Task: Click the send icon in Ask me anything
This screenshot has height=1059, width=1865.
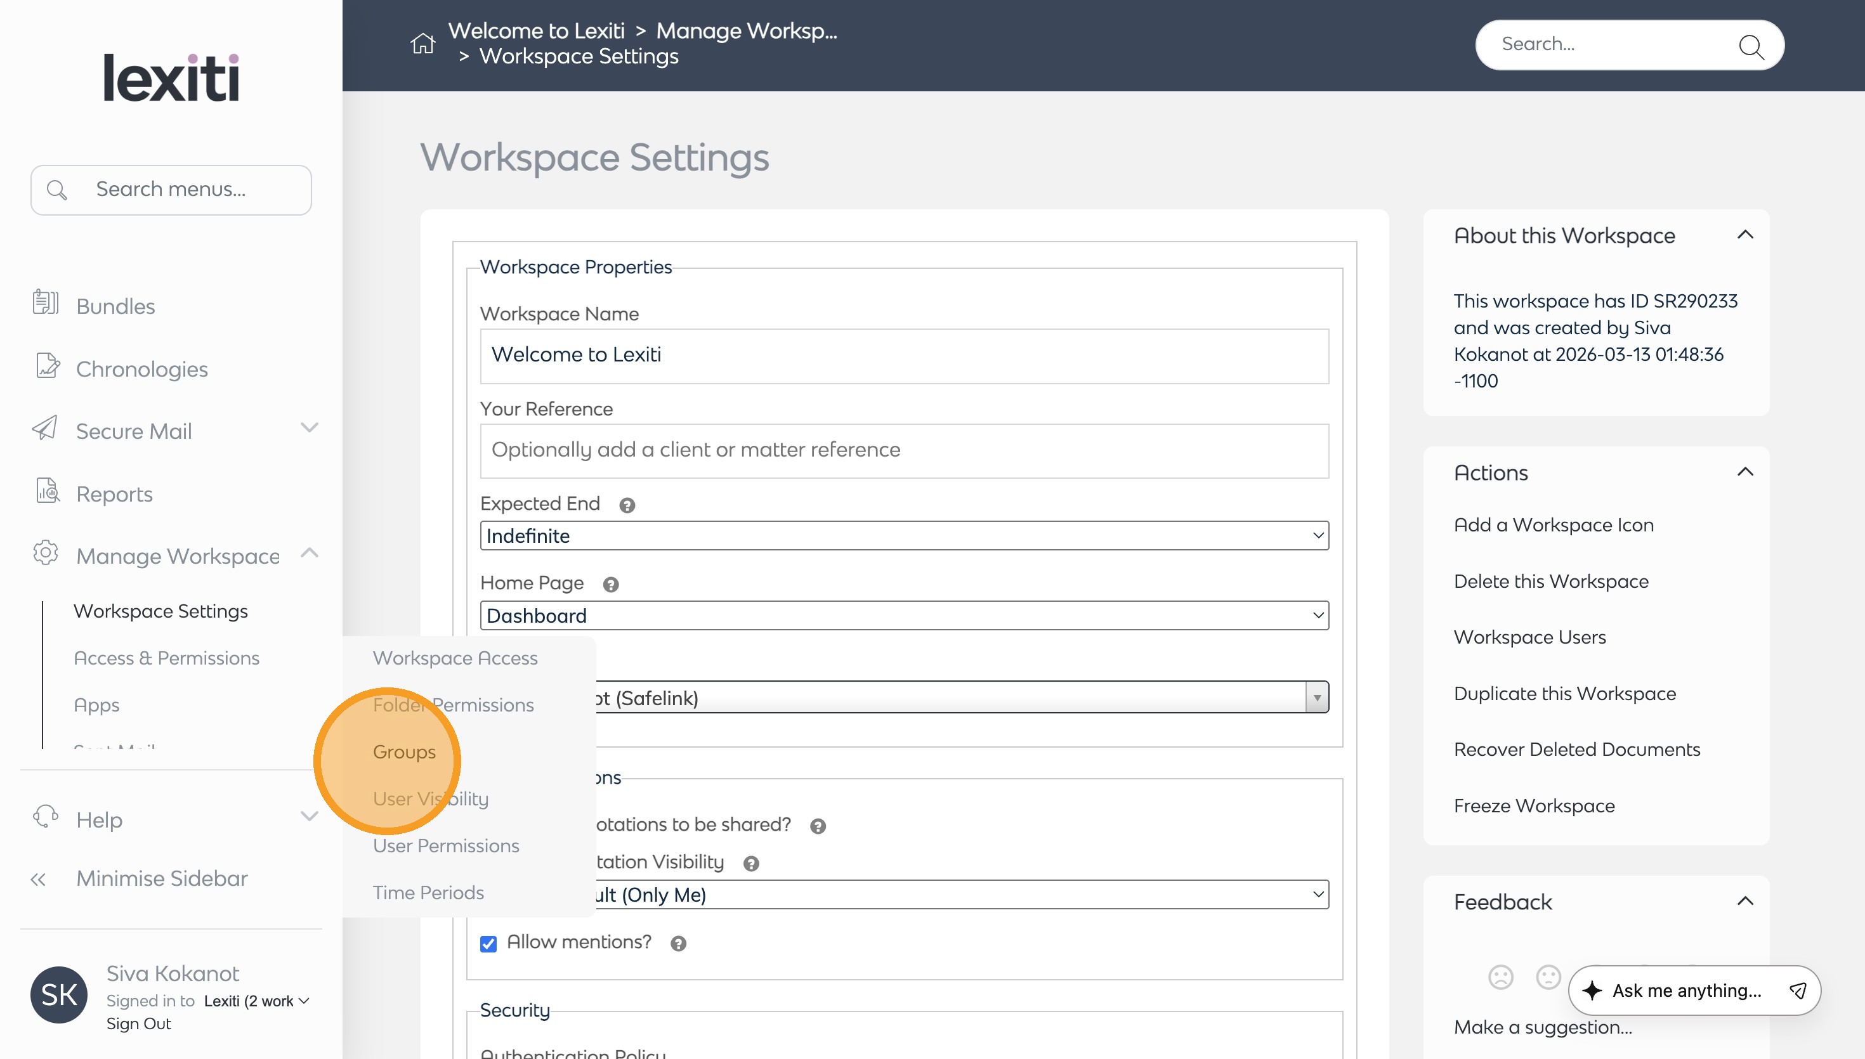Action: (1797, 990)
